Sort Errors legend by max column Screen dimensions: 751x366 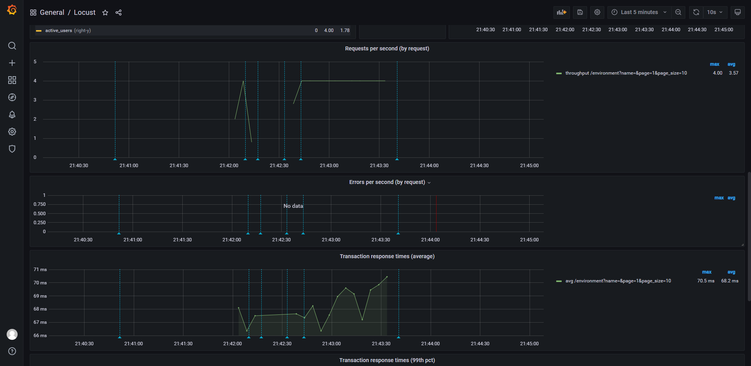719,198
